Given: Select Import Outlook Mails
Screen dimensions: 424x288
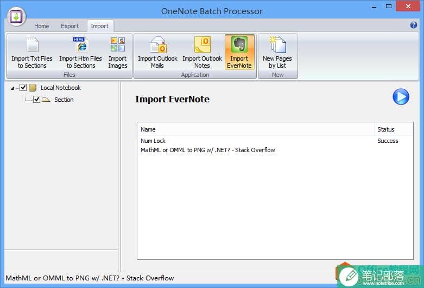Looking at the screenshot, I should tap(157, 53).
